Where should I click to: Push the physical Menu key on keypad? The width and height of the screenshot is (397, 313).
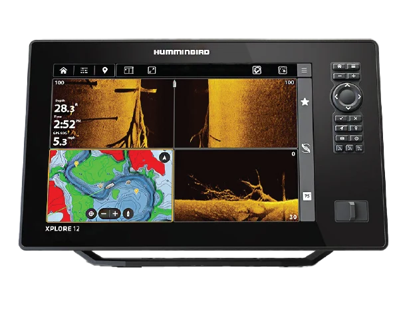click(354, 66)
